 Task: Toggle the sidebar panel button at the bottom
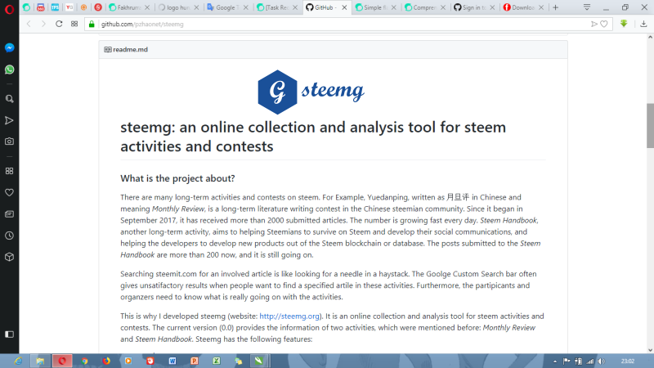(x=9, y=334)
